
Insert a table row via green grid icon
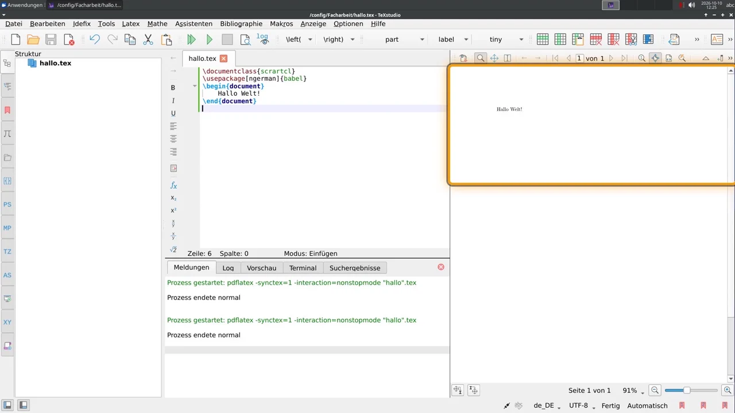543,40
